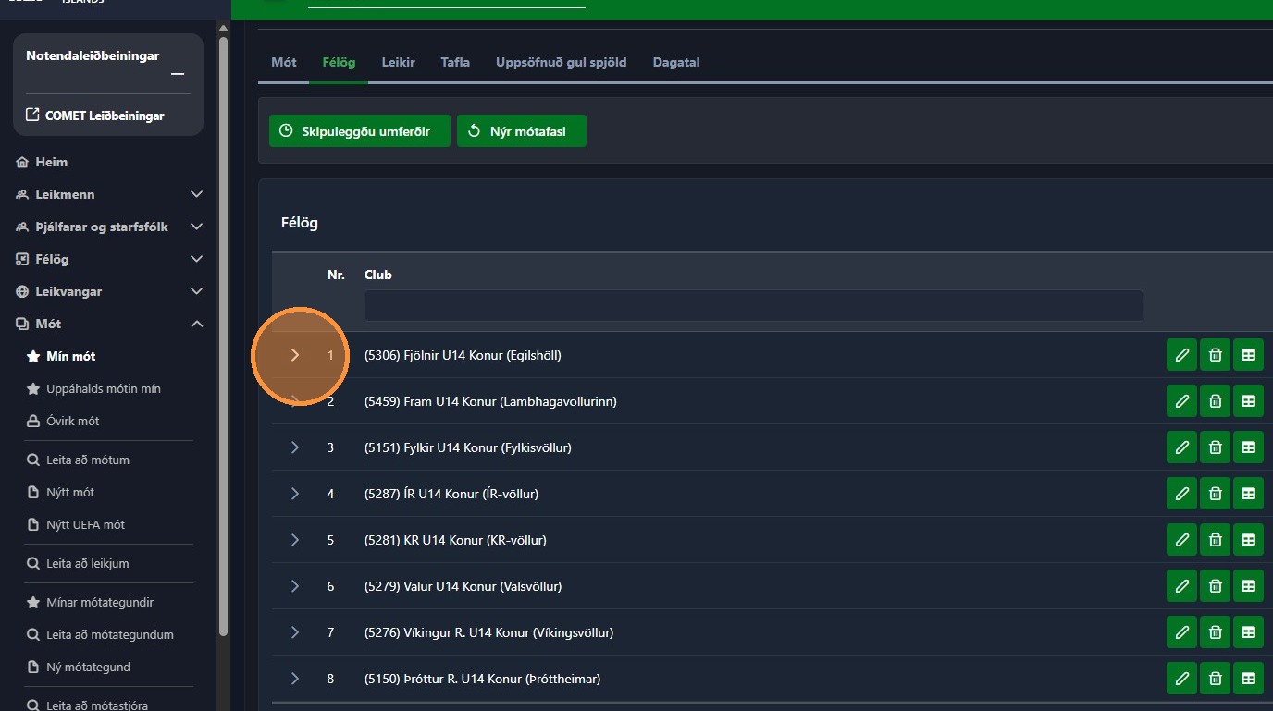This screenshot has width=1273, height=711.
Task: Delete Fjölnir U14 Konur from the list
Action: (1215, 355)
